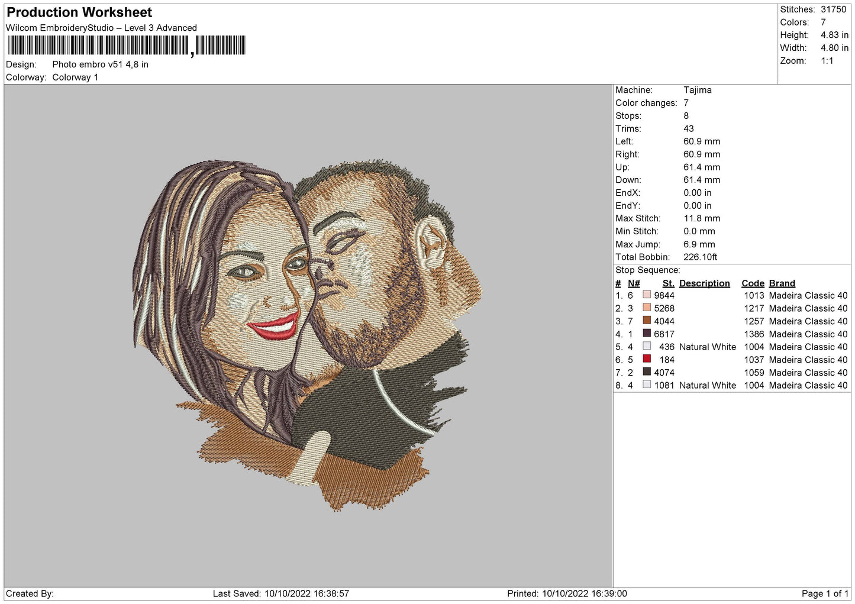
Task: Click the 'Colorway 1' value
Action: pyautogui.click(x=75, y=77)
